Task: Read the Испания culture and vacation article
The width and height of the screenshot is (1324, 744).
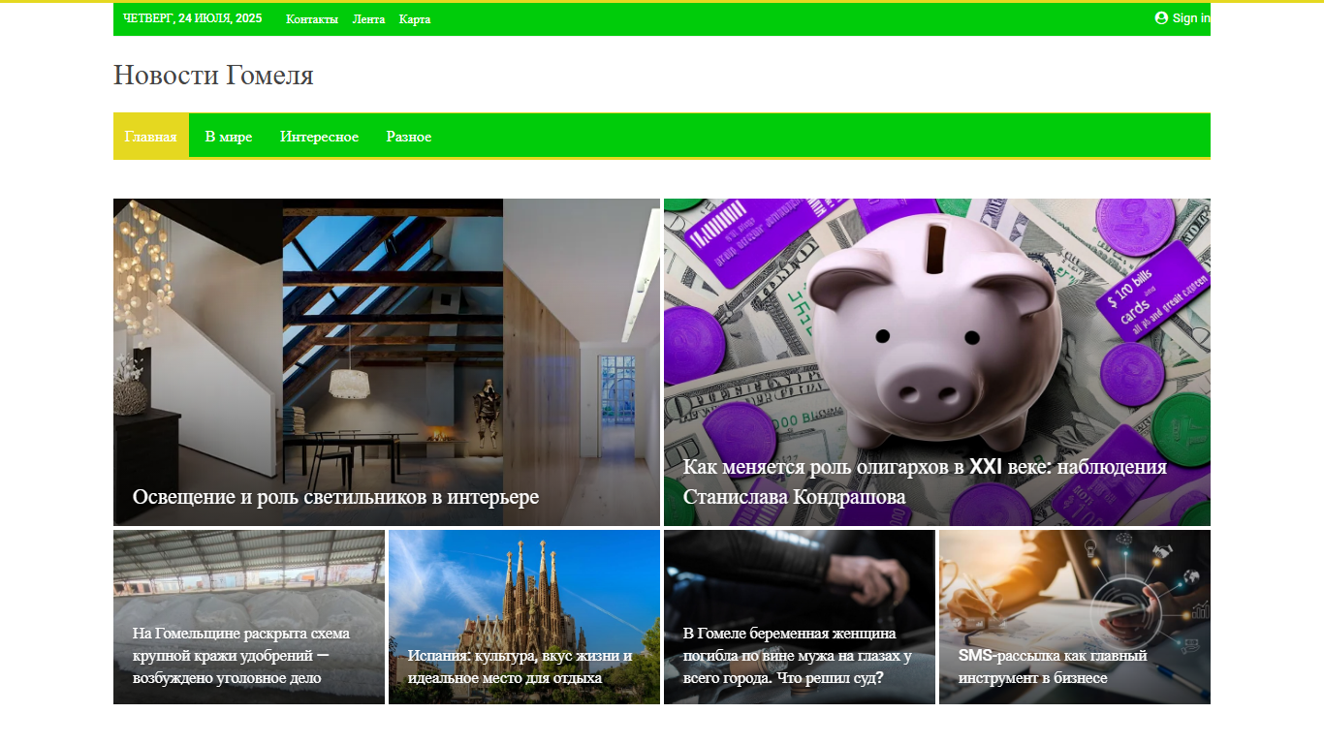Action: [x=520, y=666]
